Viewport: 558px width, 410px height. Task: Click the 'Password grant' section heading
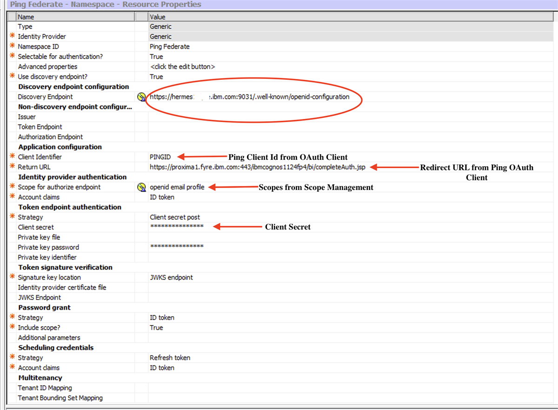click(45, 308)
